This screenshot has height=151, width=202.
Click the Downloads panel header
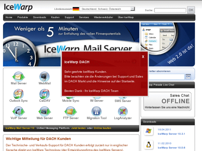[168, 122]
